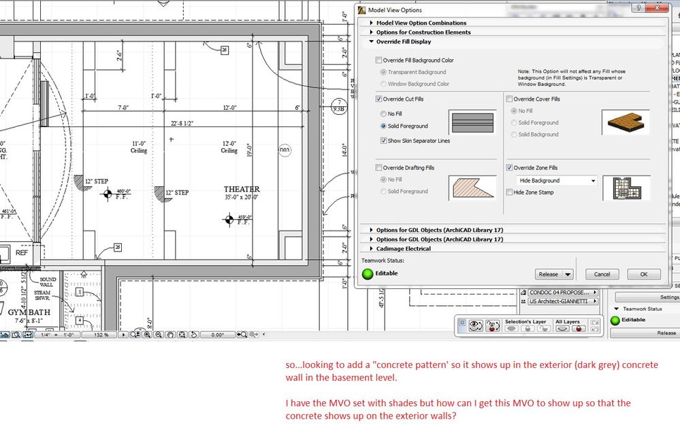
Task: Check the Hide Zone Stamp checkbox
Action: pyautogui.click(x=510, y=192)
